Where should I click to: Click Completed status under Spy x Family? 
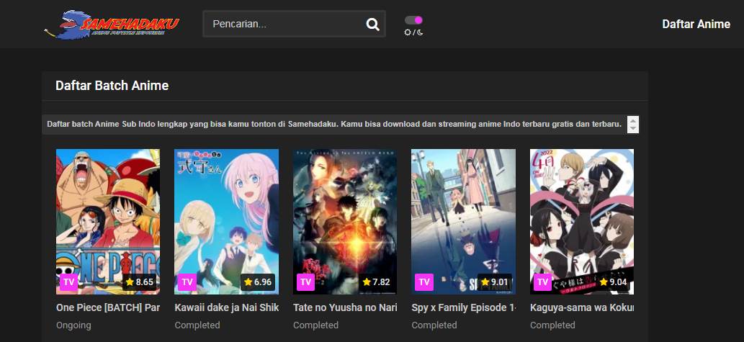pyautogui.click(x=434, y=325)
